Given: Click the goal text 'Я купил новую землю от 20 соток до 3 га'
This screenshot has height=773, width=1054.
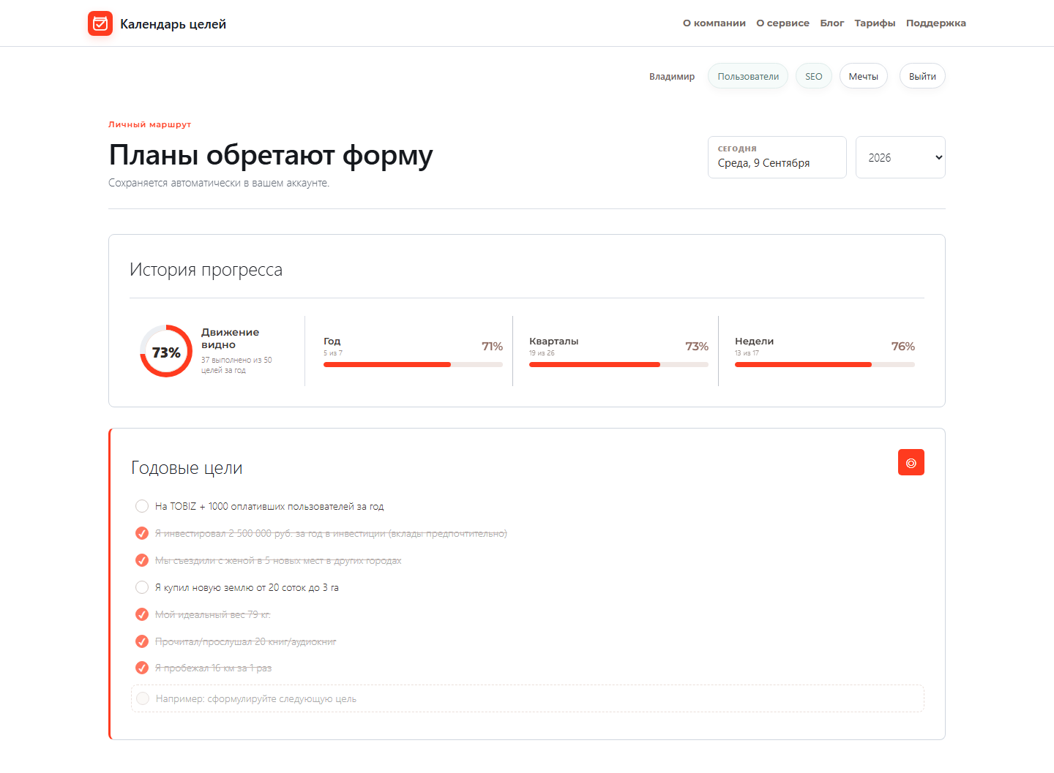Looking at the screenshot, I should point(247,587).
